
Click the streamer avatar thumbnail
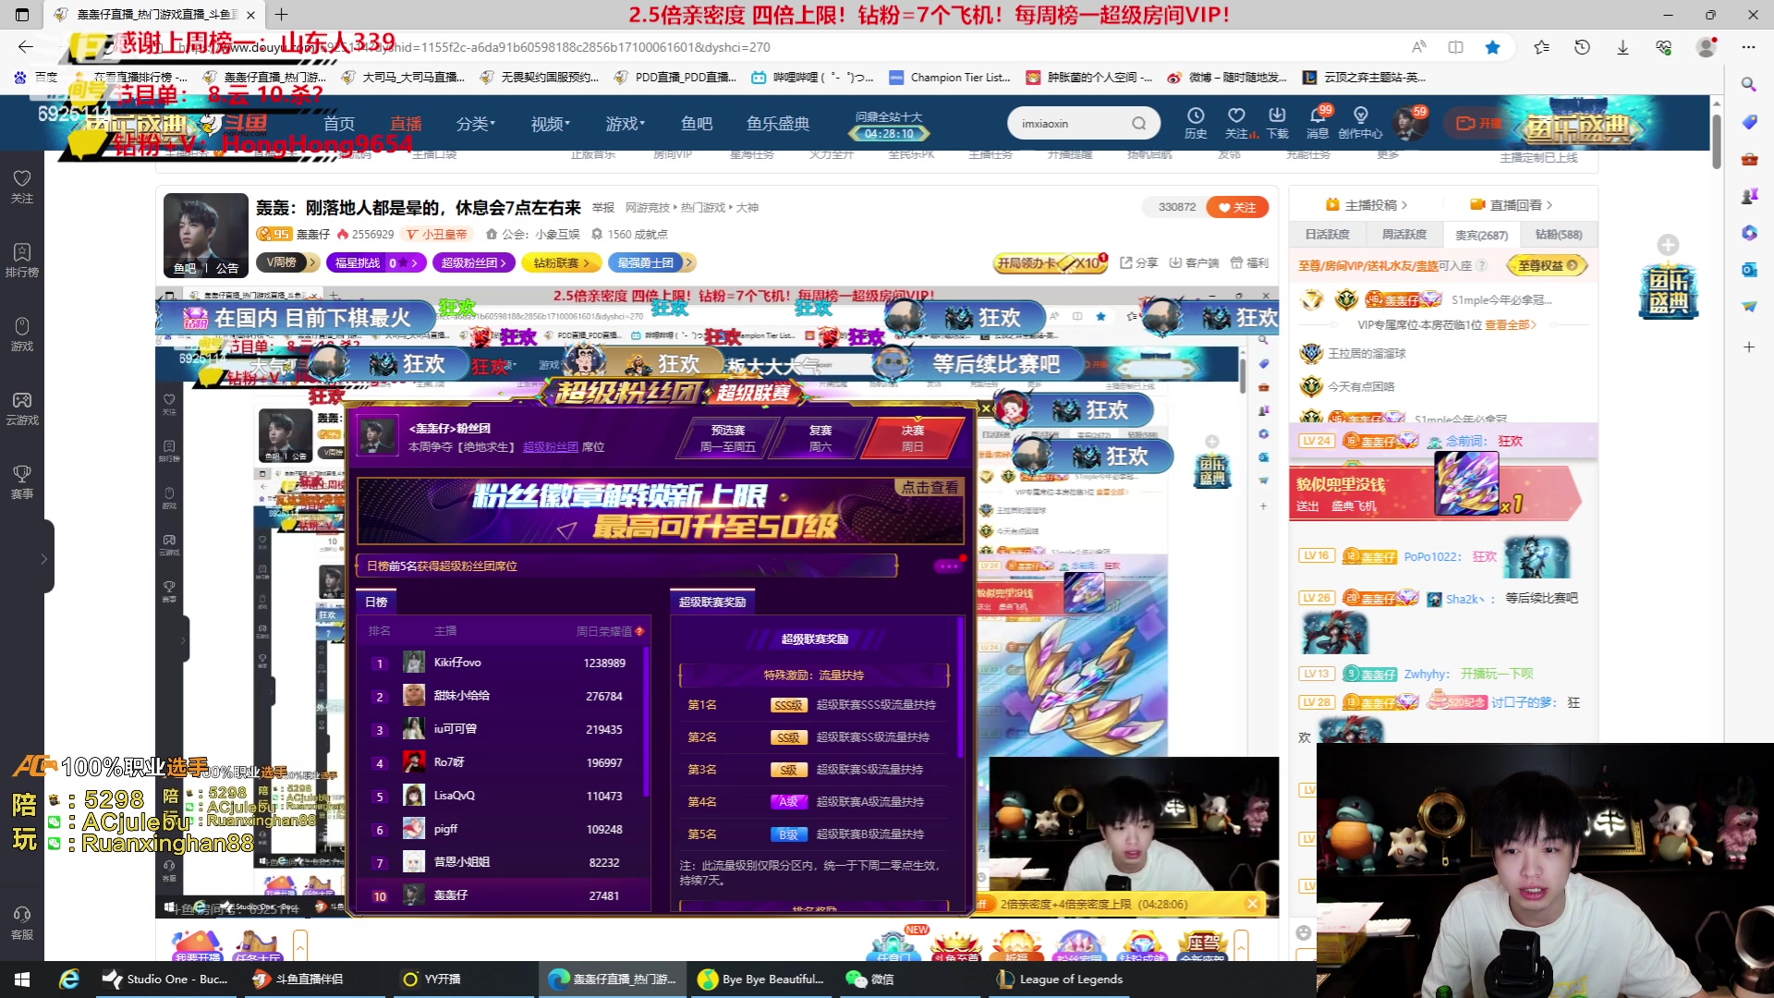[206, 235]
